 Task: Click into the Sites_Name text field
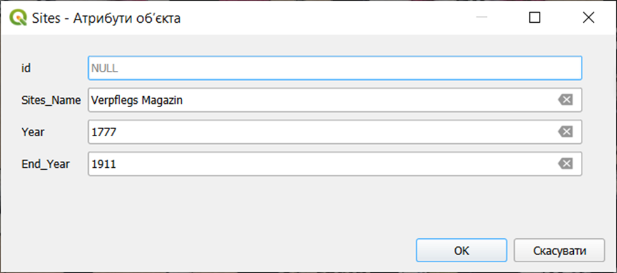pyautogui.click(x=381, y=99)
